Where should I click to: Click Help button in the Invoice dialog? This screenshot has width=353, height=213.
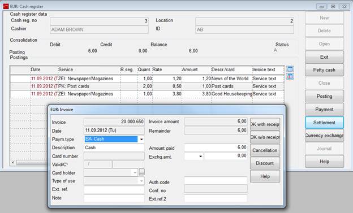click(x=265, y=176)
